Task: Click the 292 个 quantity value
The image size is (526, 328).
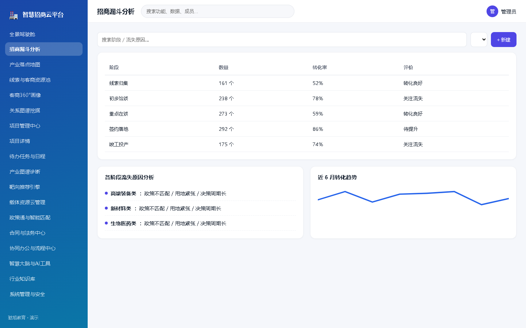Action: (226, 129)
